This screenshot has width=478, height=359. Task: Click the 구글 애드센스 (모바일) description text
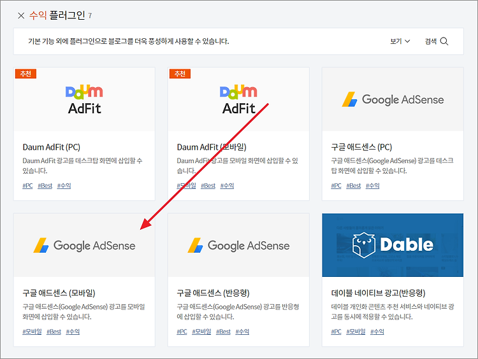(83, 311)
